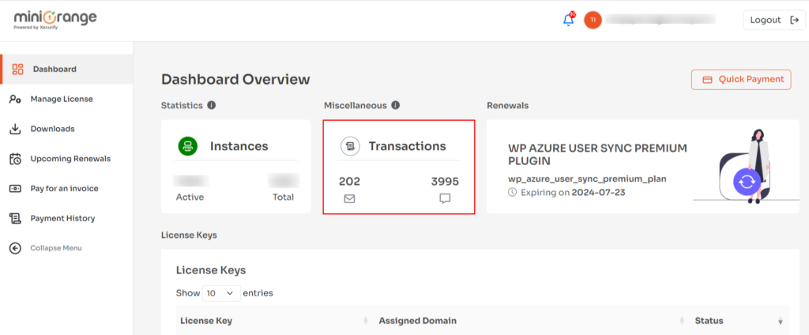Open the notifications bell icon
The height and width of the screenshot is (335, 809).
coord(569,20)
